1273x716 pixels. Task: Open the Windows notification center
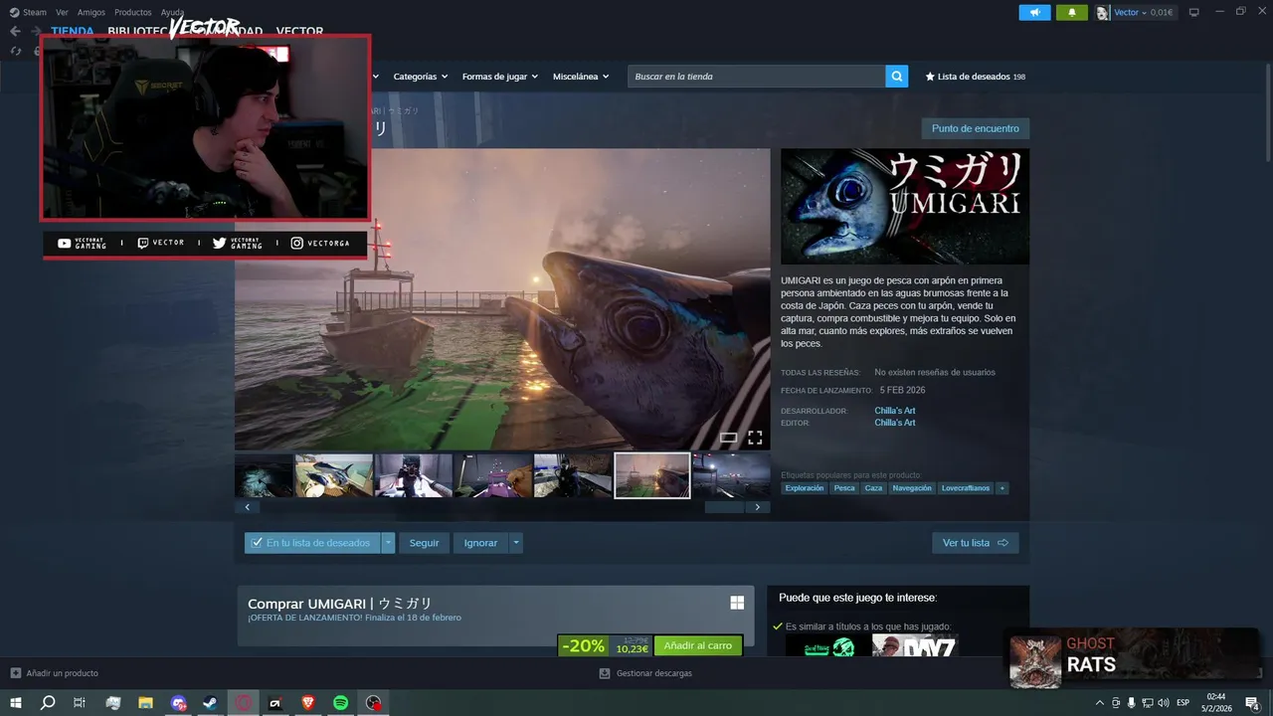point(1253,703)
